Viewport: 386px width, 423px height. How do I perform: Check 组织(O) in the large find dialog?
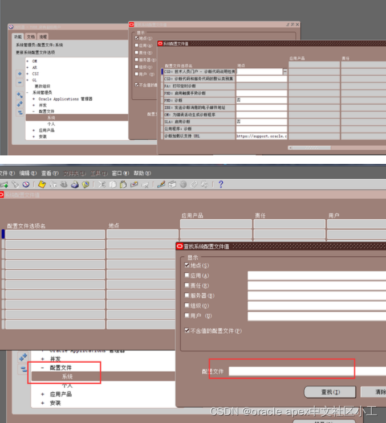[x=186, y=305]
